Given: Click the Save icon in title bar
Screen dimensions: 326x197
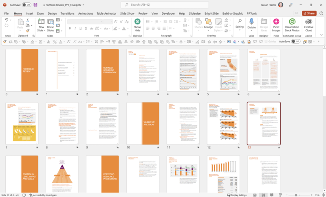Looking at the screenshot, I should (x=35, y=4).
